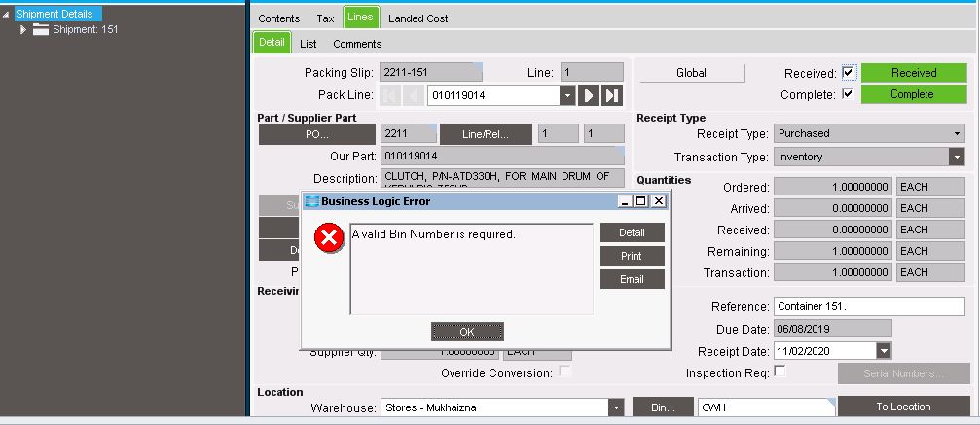This screenshot has width=980, height=425.
Task: Print the business logic error message
Action: [x=632, y=256]
